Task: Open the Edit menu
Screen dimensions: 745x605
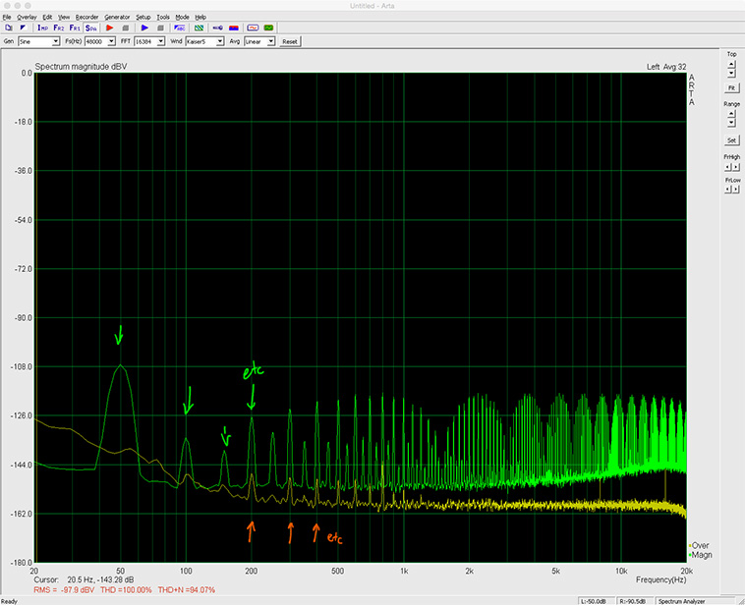Action: [47, 17]
